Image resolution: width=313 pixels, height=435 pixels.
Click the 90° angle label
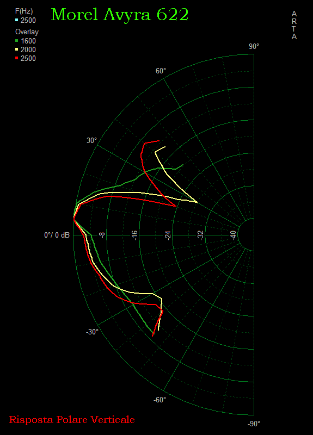[254, 46]
